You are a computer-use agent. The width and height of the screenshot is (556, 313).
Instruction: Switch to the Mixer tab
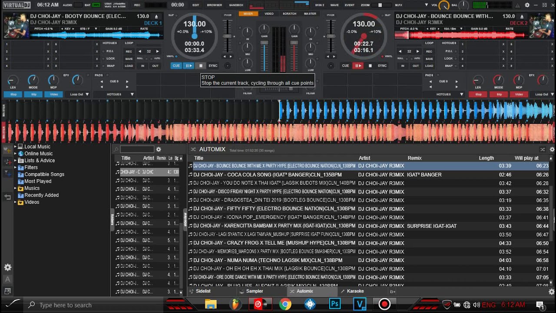click(x=248, y=13)
